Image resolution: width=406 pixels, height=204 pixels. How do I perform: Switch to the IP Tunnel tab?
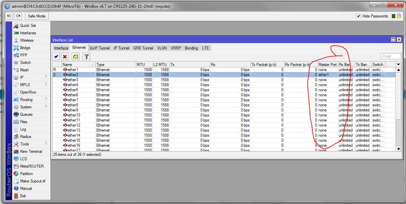point(121,48)
